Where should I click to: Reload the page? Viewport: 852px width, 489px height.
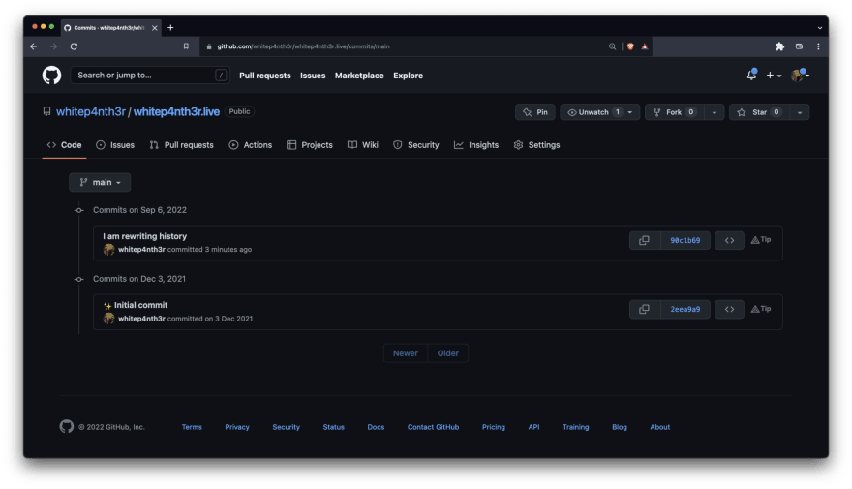coord(74,46)
